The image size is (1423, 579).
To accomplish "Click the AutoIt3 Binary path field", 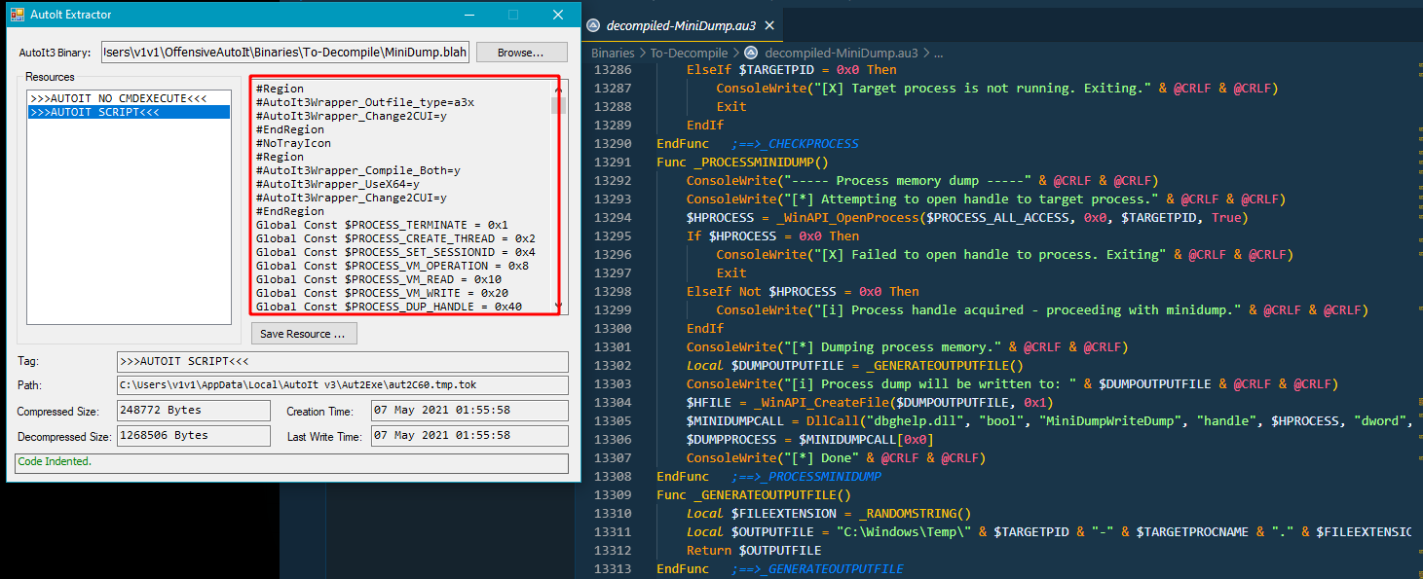I will (284, 53).
